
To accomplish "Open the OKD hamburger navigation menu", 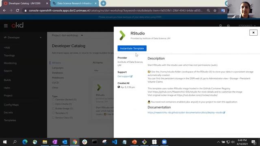I will click(x=6, y=26).
